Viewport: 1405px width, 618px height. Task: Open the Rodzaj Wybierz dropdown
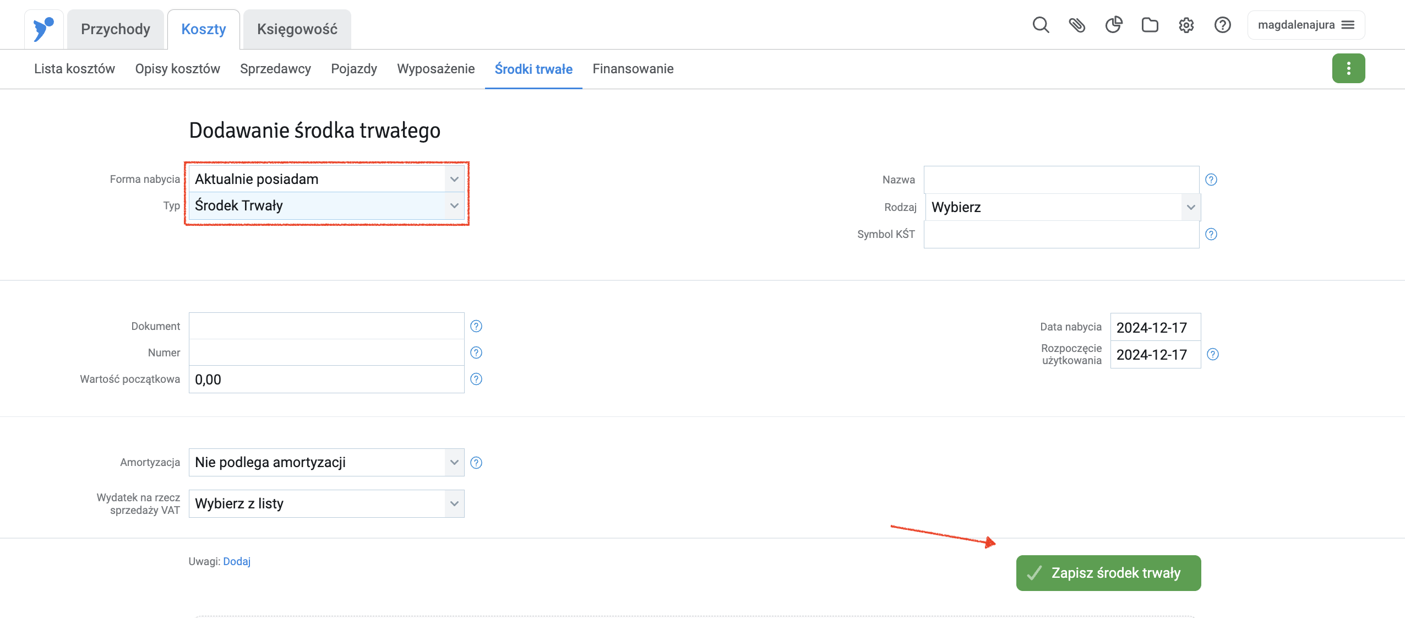point(1062,207)
